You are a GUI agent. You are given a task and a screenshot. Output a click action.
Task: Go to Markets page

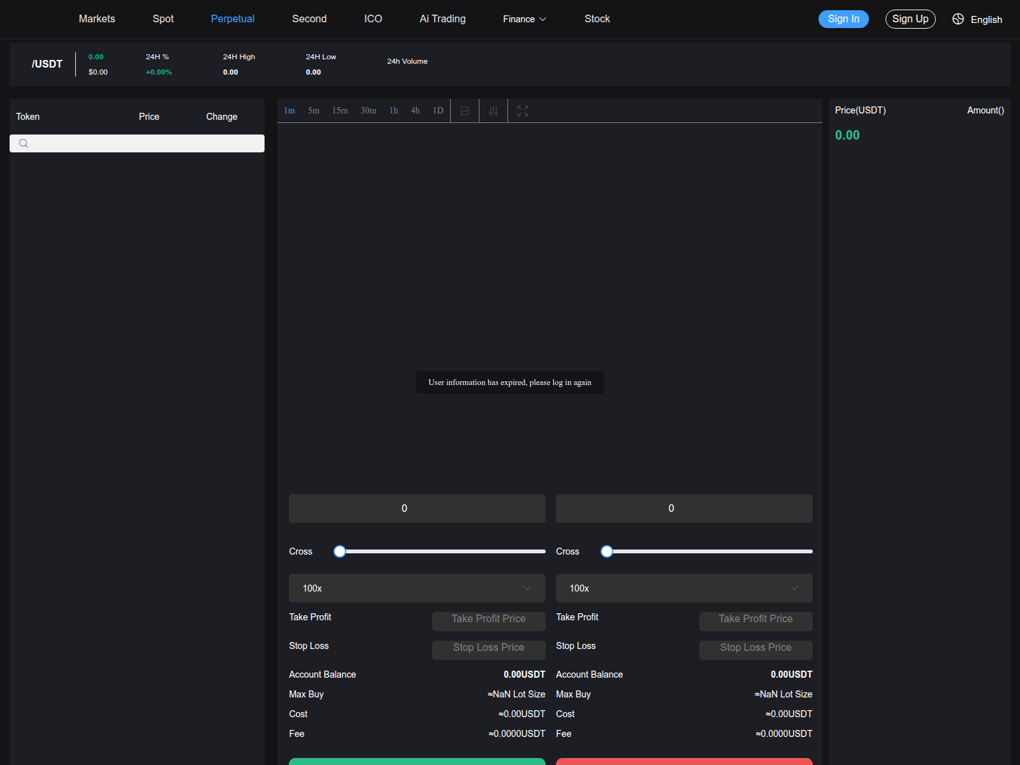click(97, 19)
